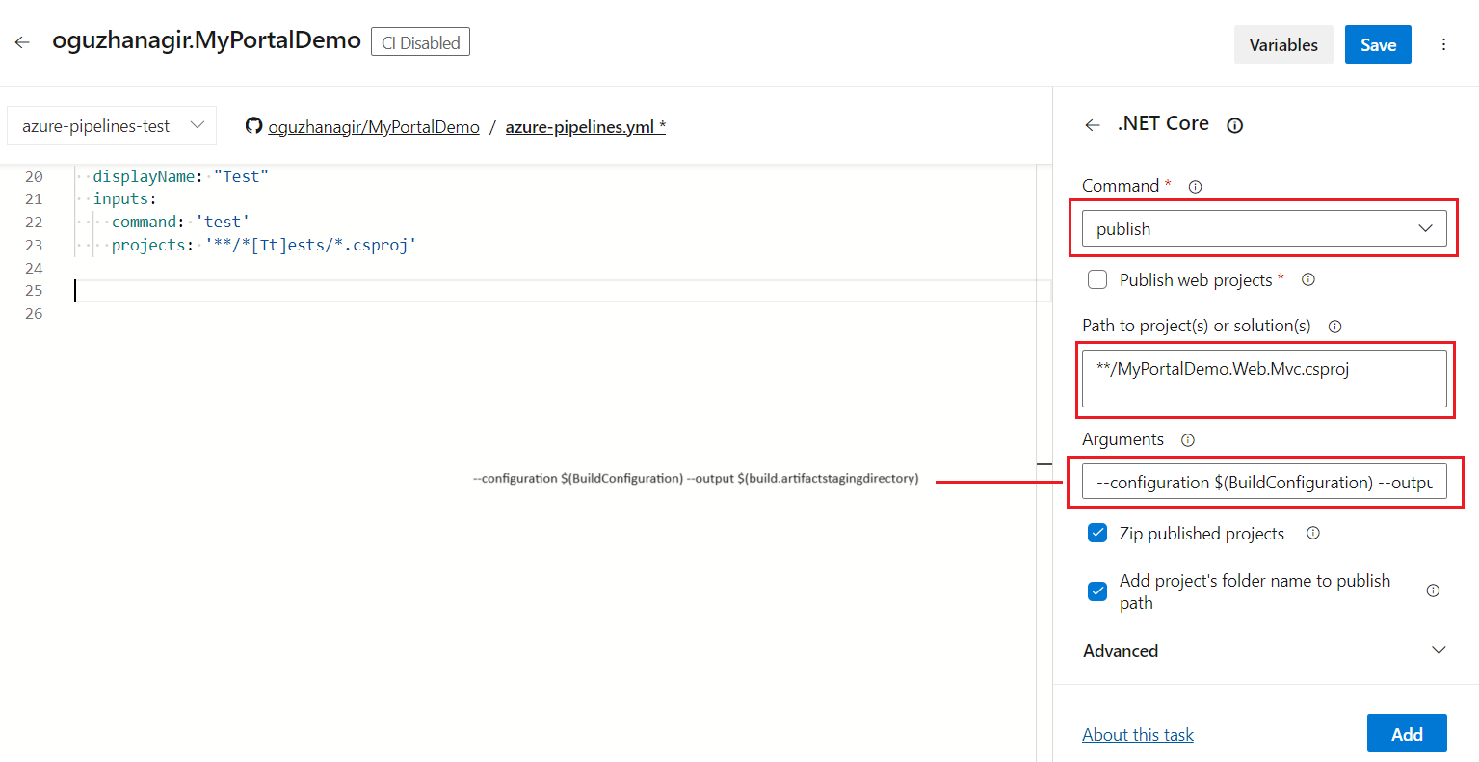Show info for Zip published projects
1479x762 pixels.
click(1312, 534)
